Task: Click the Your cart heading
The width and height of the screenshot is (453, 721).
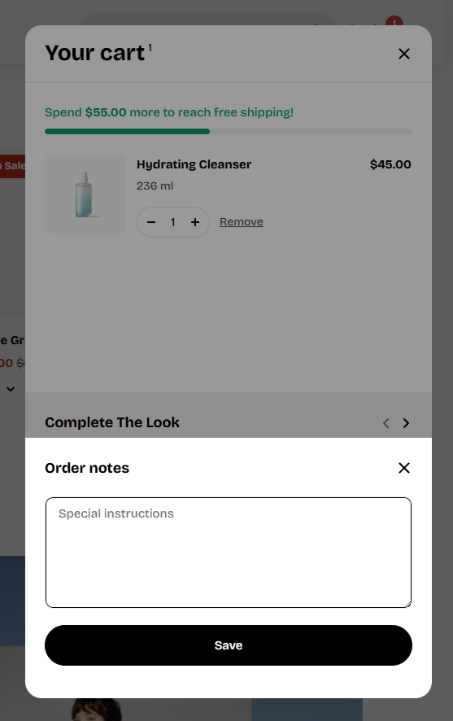Action: click(x=94, y=53)
